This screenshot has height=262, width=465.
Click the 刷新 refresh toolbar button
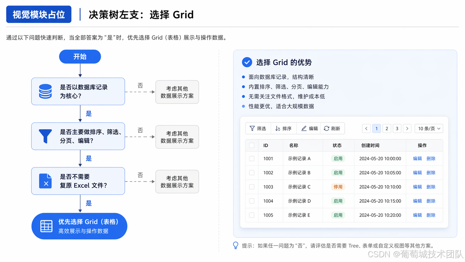click(332, 128)
